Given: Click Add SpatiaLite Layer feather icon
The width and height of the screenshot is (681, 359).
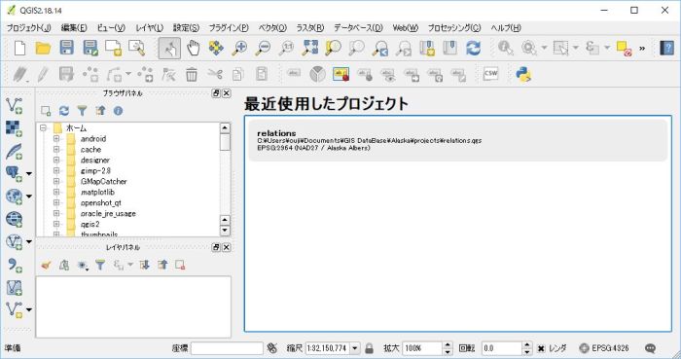Looking at the screenshot, I should coord(14,151).
